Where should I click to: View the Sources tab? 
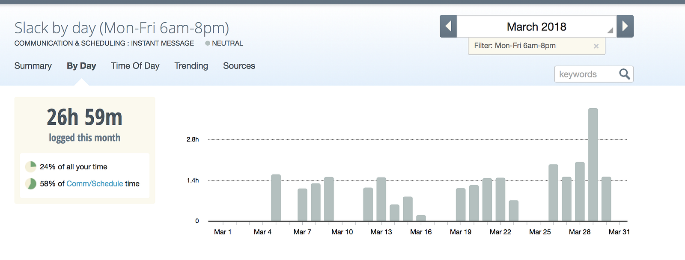pos(239,66)
